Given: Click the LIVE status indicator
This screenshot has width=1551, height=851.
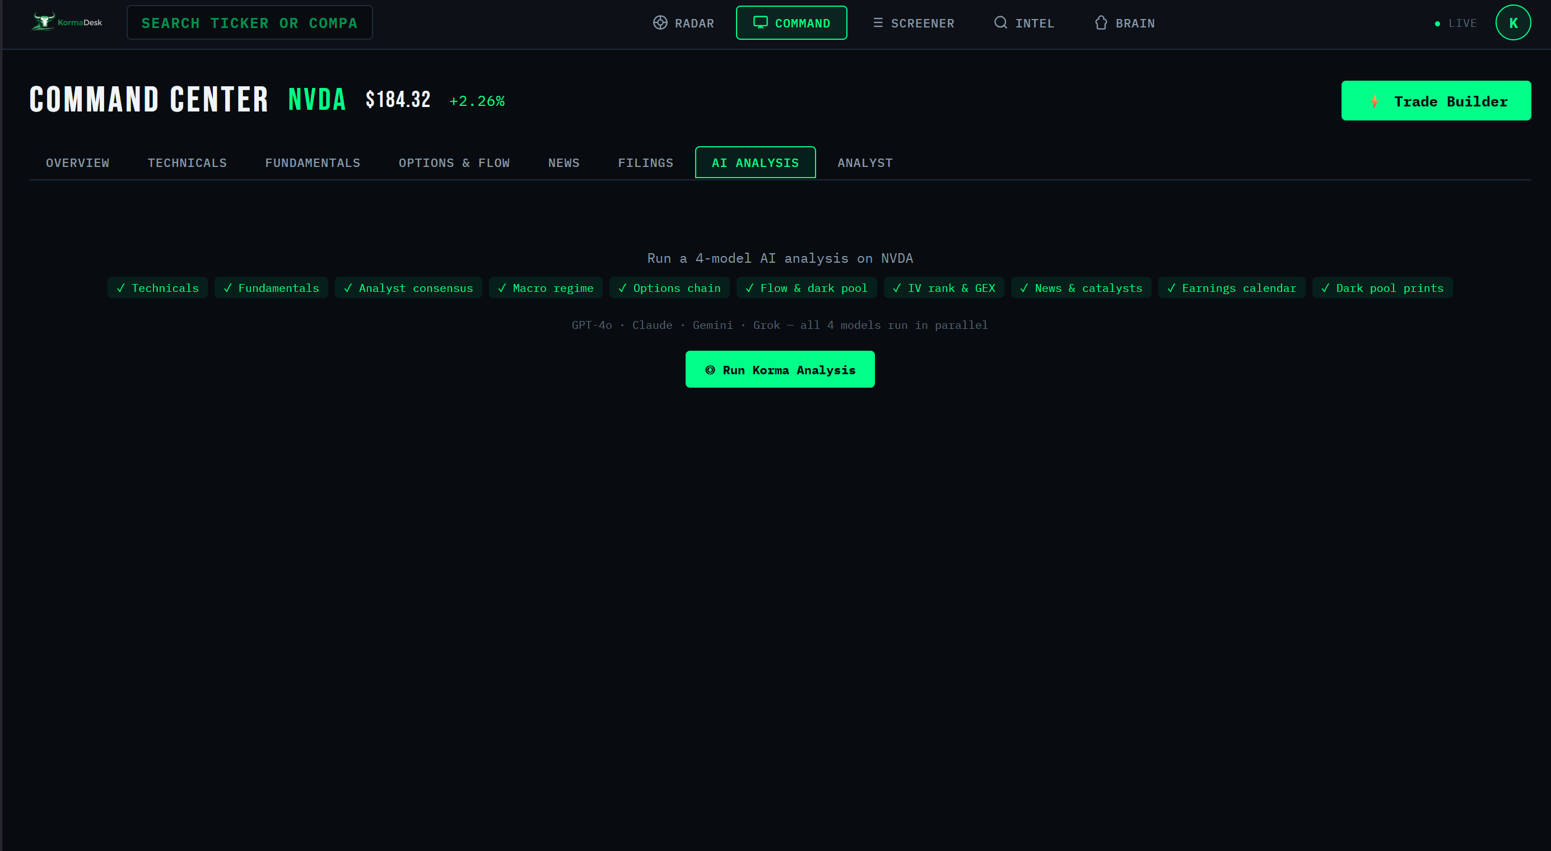Looking at the screenshot, I should pyautogui.click(x=1456, y=24).
